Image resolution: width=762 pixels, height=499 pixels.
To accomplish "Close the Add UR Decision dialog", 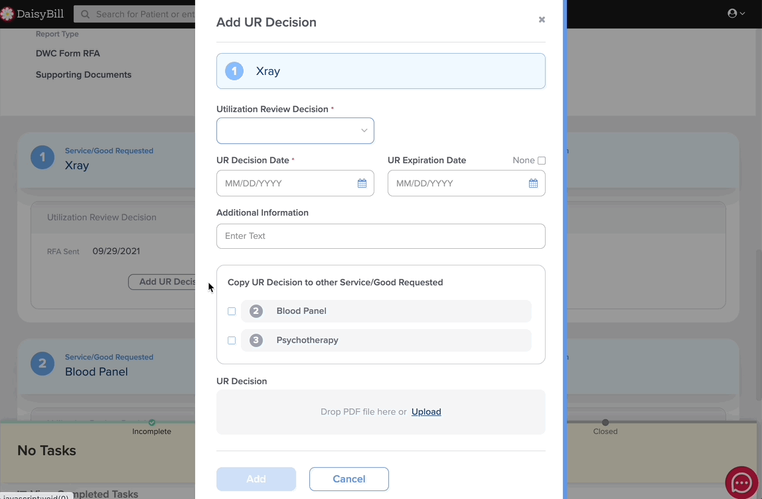I will tap(542, 19).
